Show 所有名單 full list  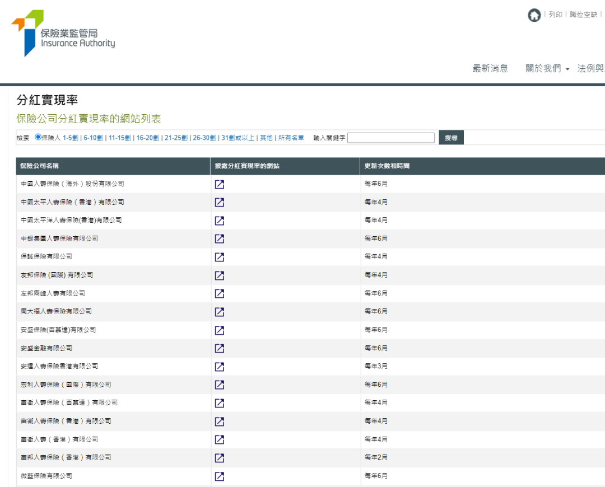291,138
